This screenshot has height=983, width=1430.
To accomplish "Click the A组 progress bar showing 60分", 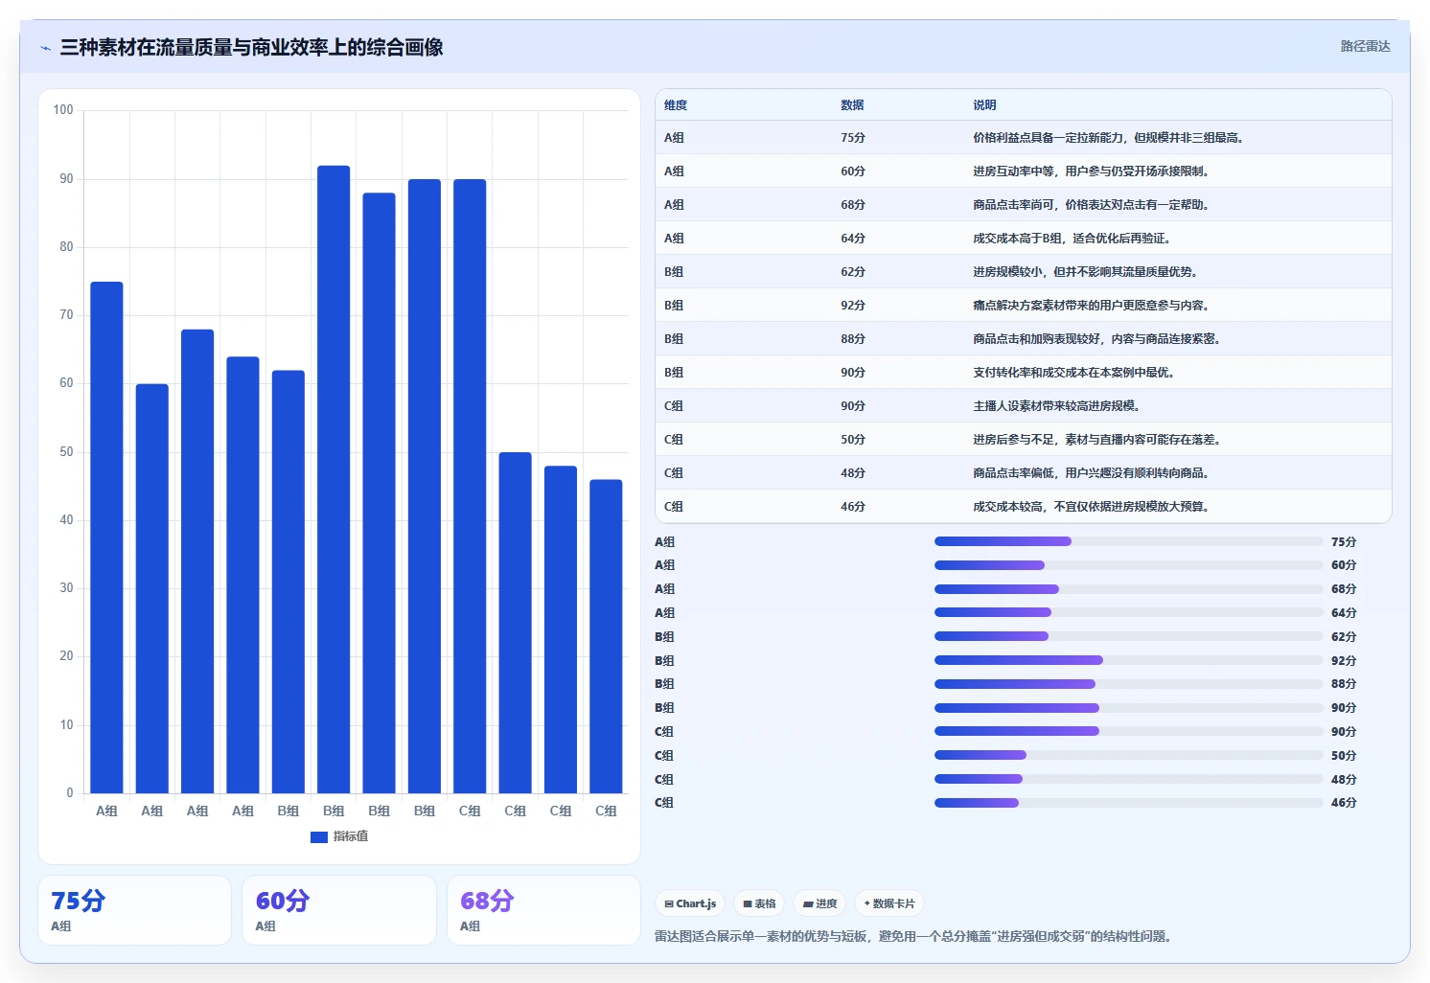I will [1128, 565].
